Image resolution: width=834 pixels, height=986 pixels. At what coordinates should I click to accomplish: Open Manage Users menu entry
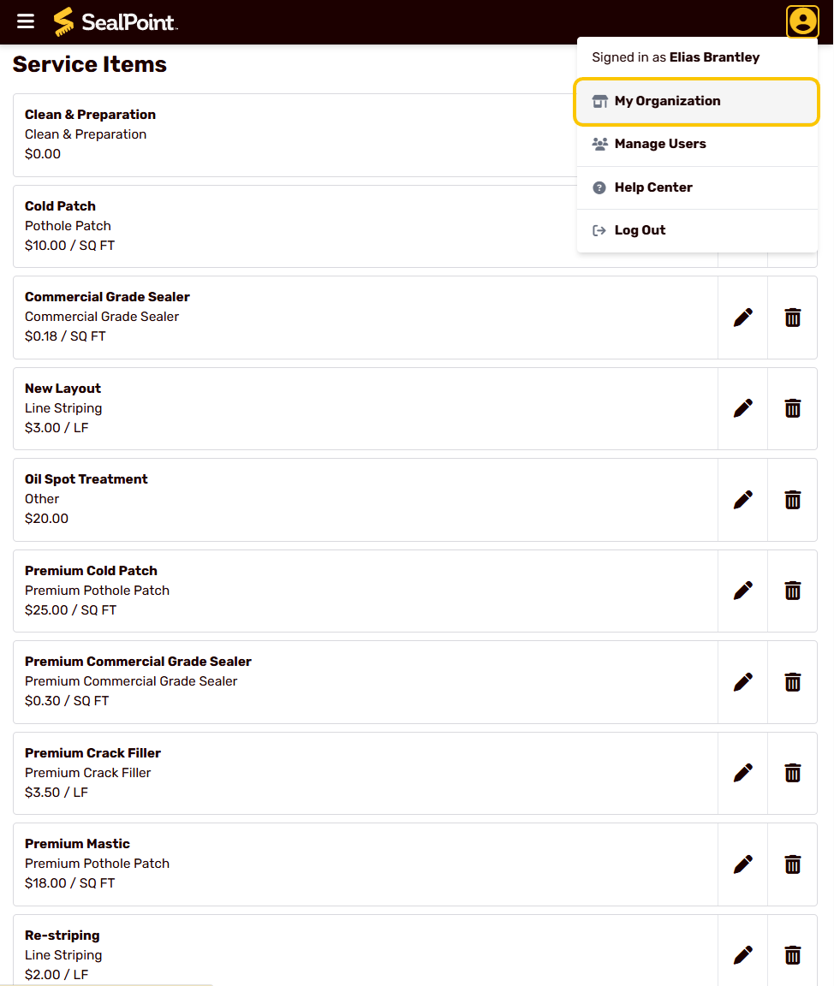(x=697, y=144)
